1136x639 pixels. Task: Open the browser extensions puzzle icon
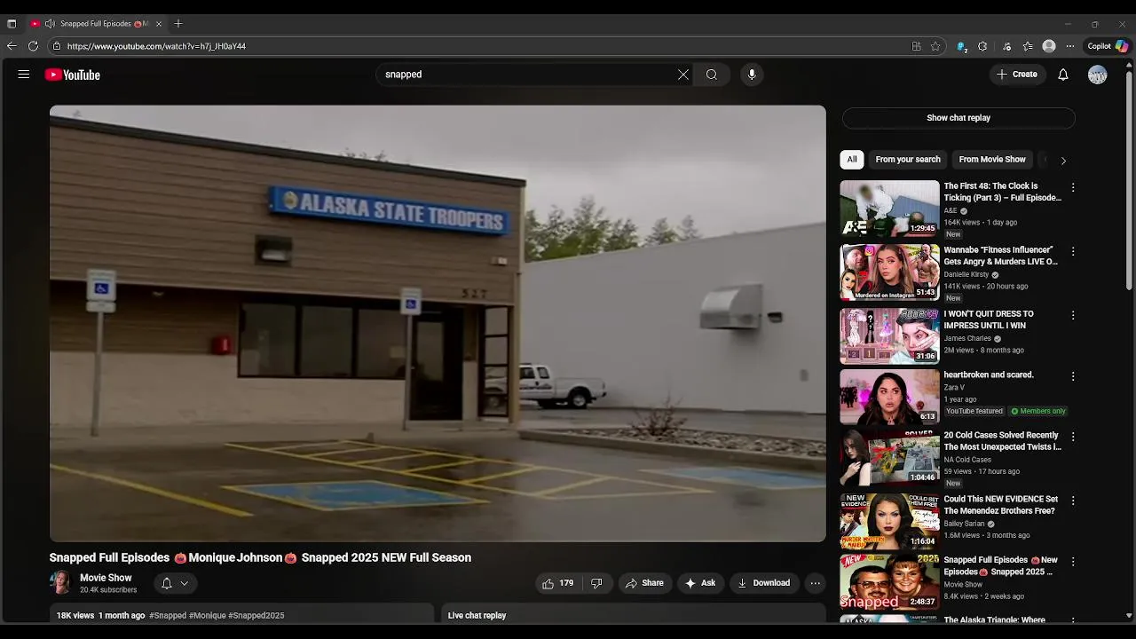[982, 46]
